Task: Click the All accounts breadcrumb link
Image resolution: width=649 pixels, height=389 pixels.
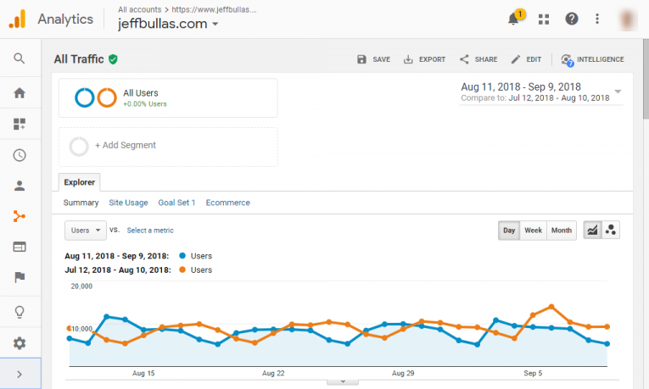Action: (x=139, y=9)
